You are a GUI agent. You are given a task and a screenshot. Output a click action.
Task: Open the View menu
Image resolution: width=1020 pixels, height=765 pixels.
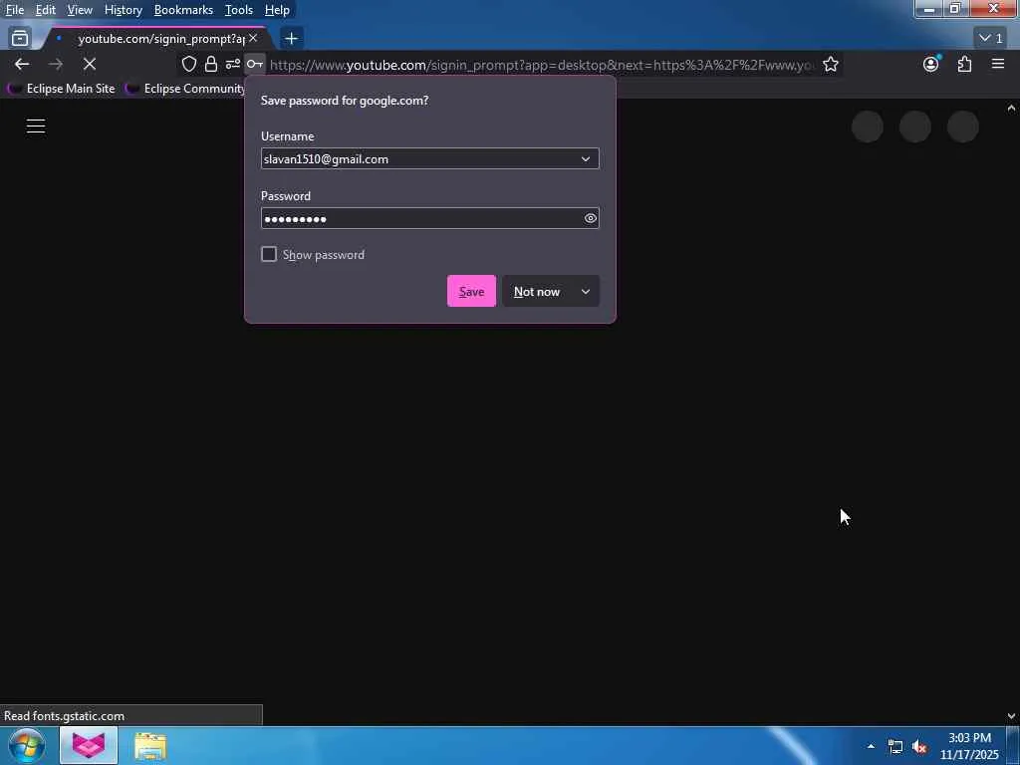point(80,10)
